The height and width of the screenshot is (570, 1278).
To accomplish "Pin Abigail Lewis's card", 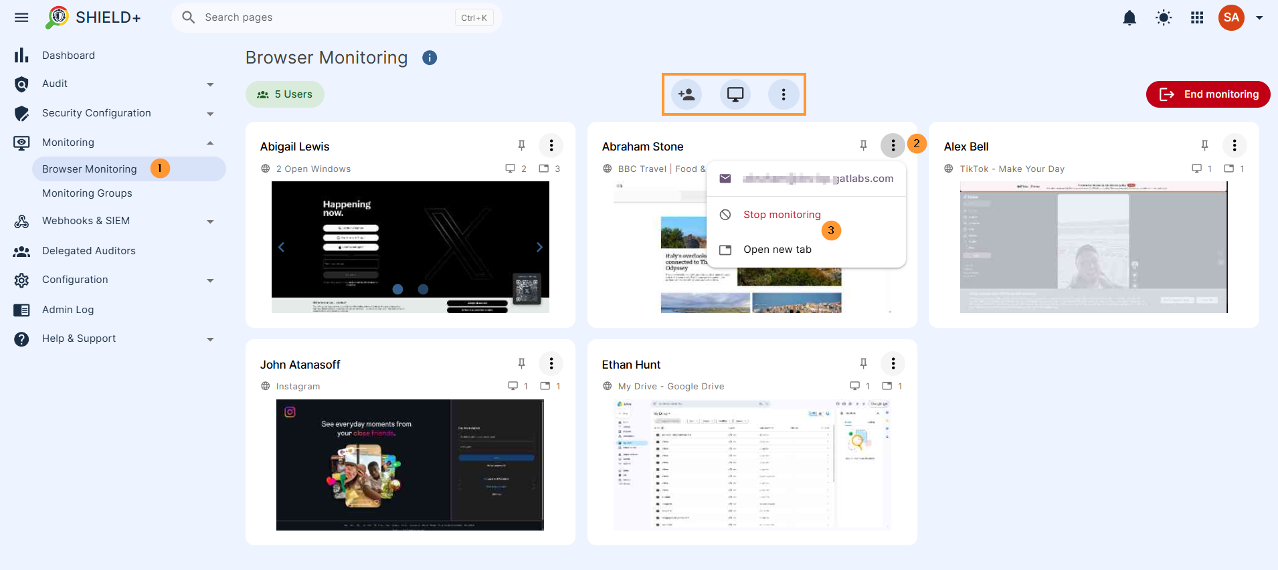I will (x=522, y=146).
